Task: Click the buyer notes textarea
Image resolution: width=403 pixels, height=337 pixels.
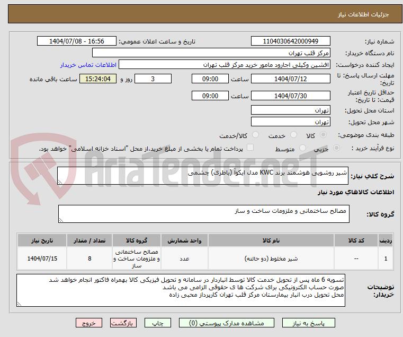Action: 181,290
